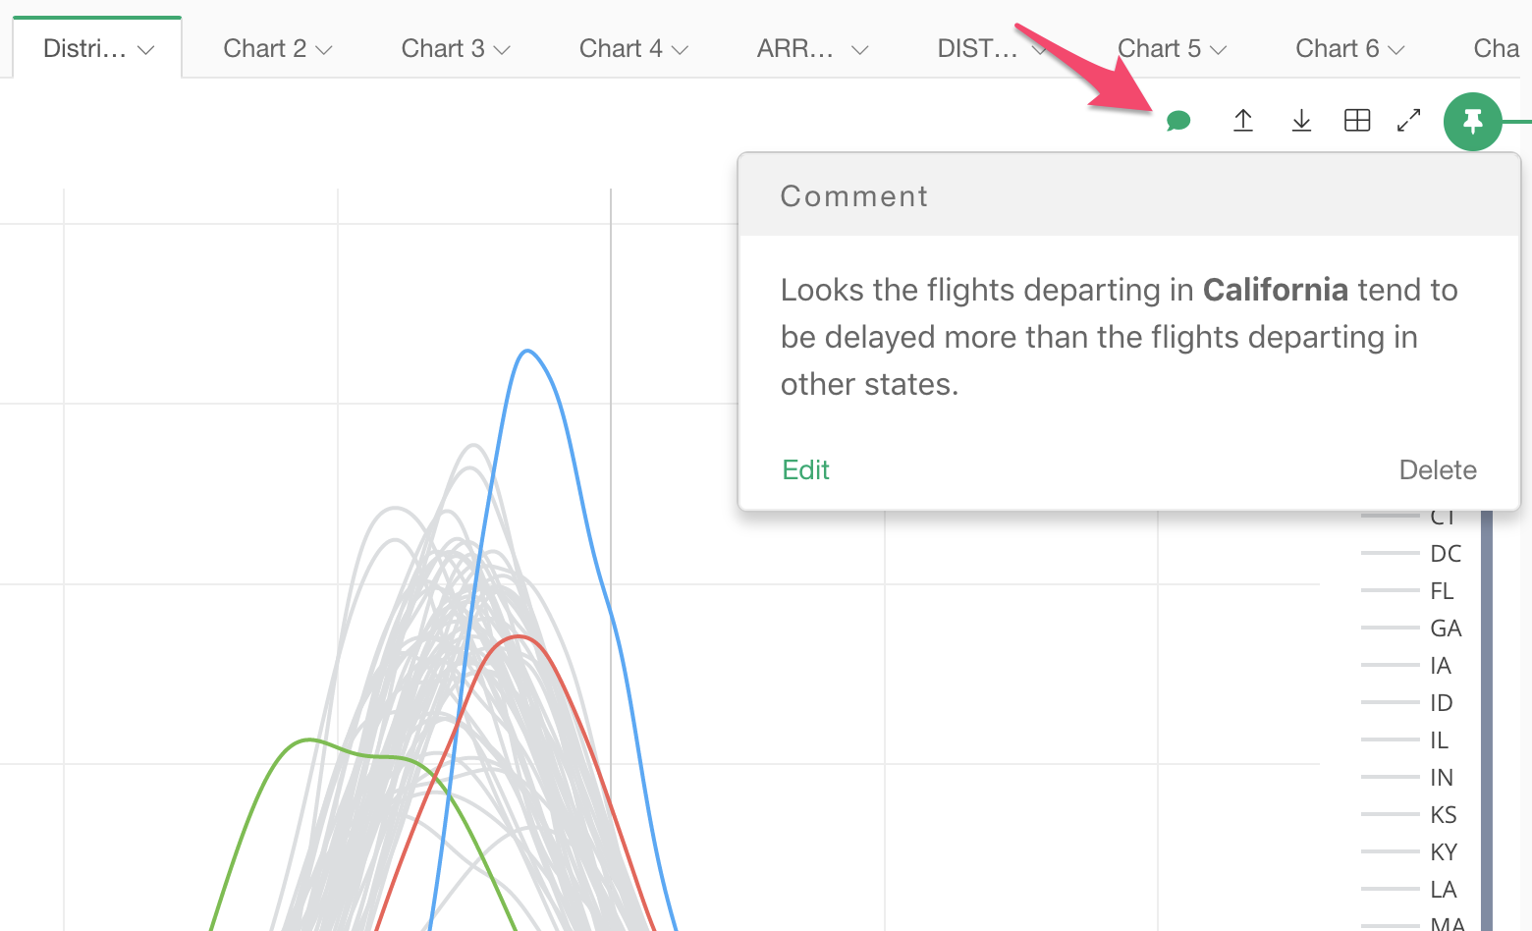Expand the chart to fullscreen
This screenshot has height=931, width=1532.
[1409, 121]
